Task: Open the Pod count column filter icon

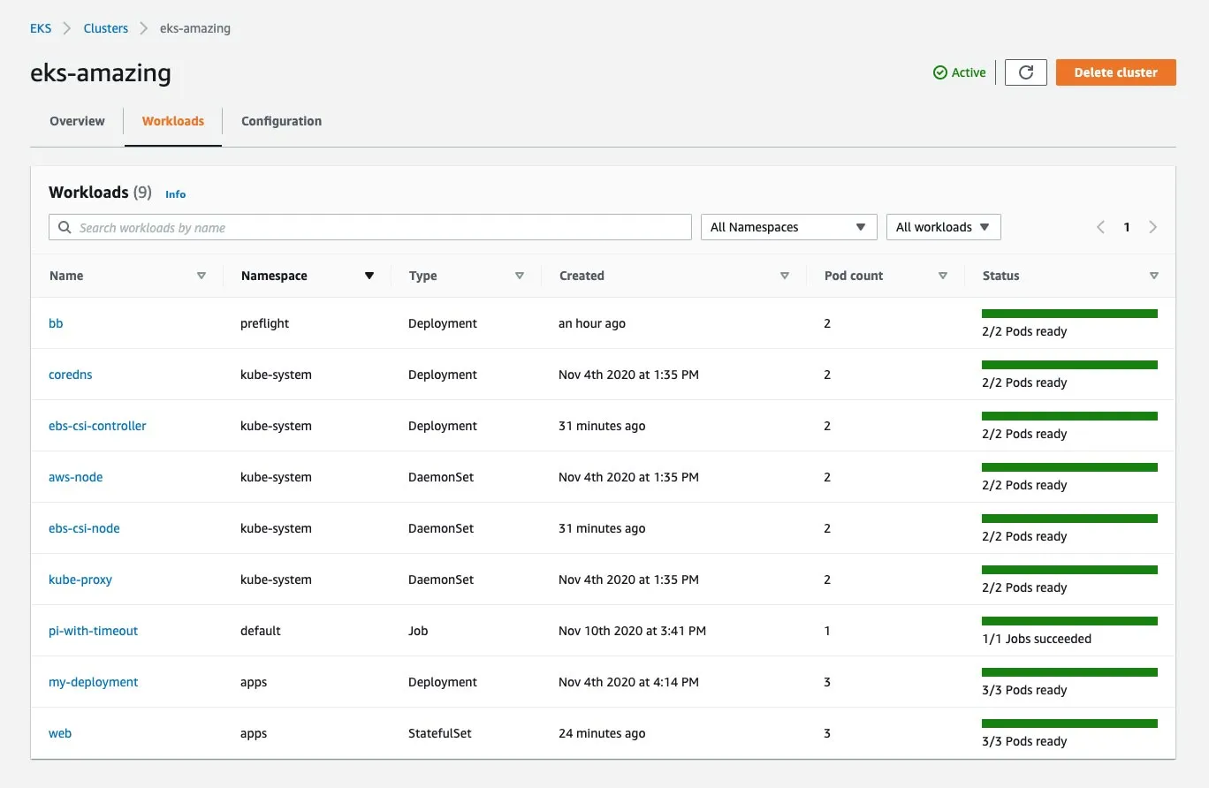Action: click(x=943, y=276)
